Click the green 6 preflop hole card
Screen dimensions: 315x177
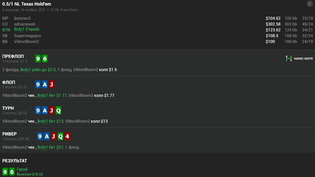tap(45, 58)
